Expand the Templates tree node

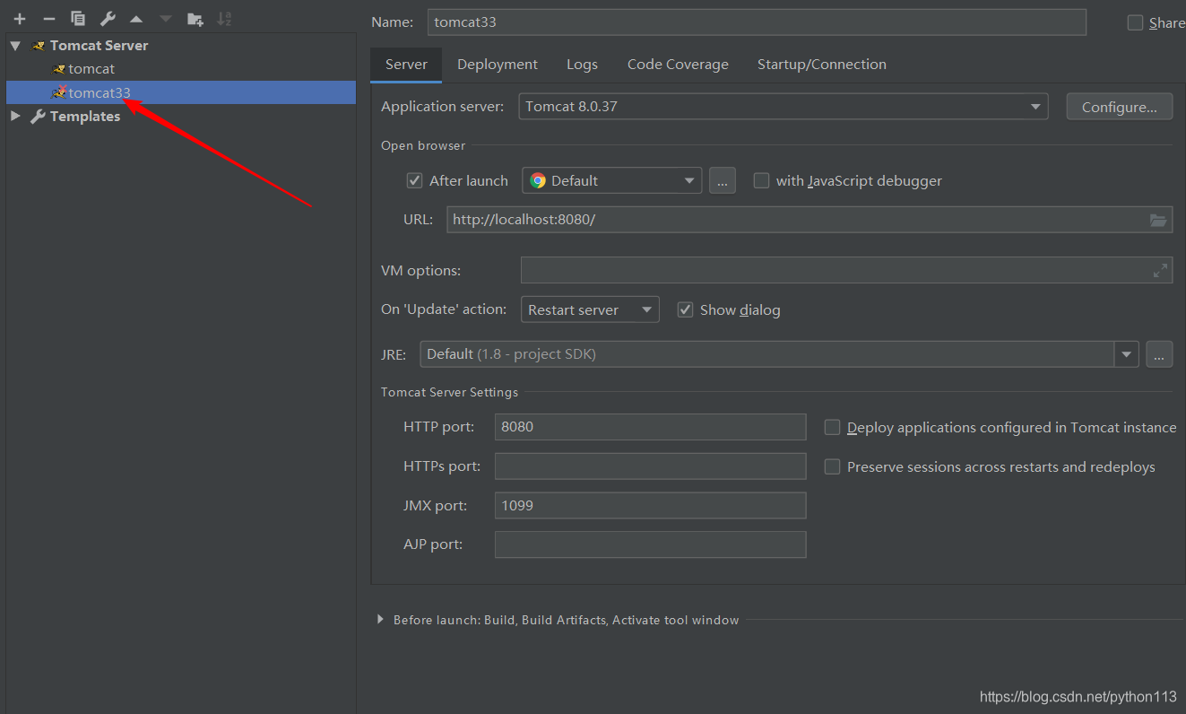point(15,117)
